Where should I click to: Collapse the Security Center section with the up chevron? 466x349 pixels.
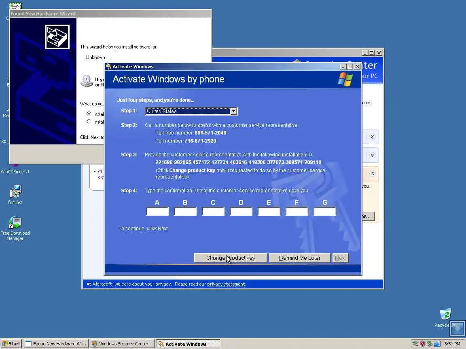[x=373, y=174]
